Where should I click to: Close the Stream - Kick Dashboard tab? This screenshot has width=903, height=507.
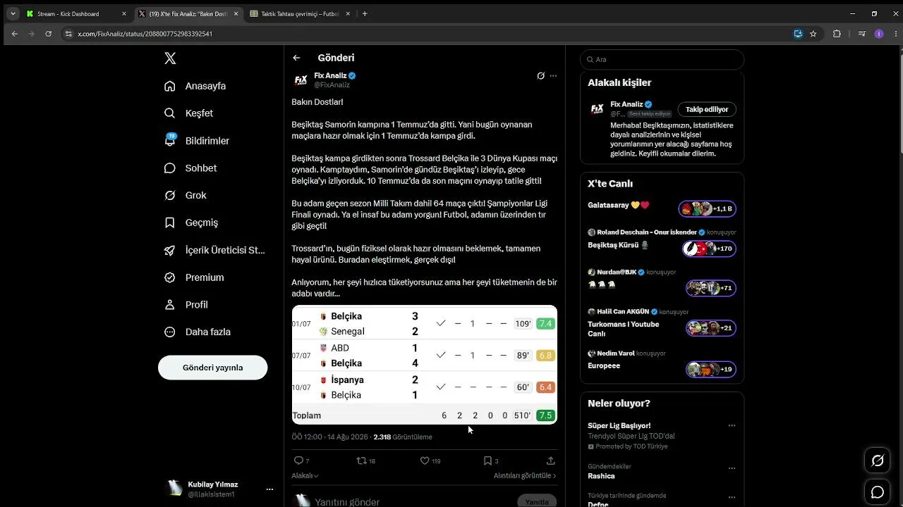pos(124,13)
